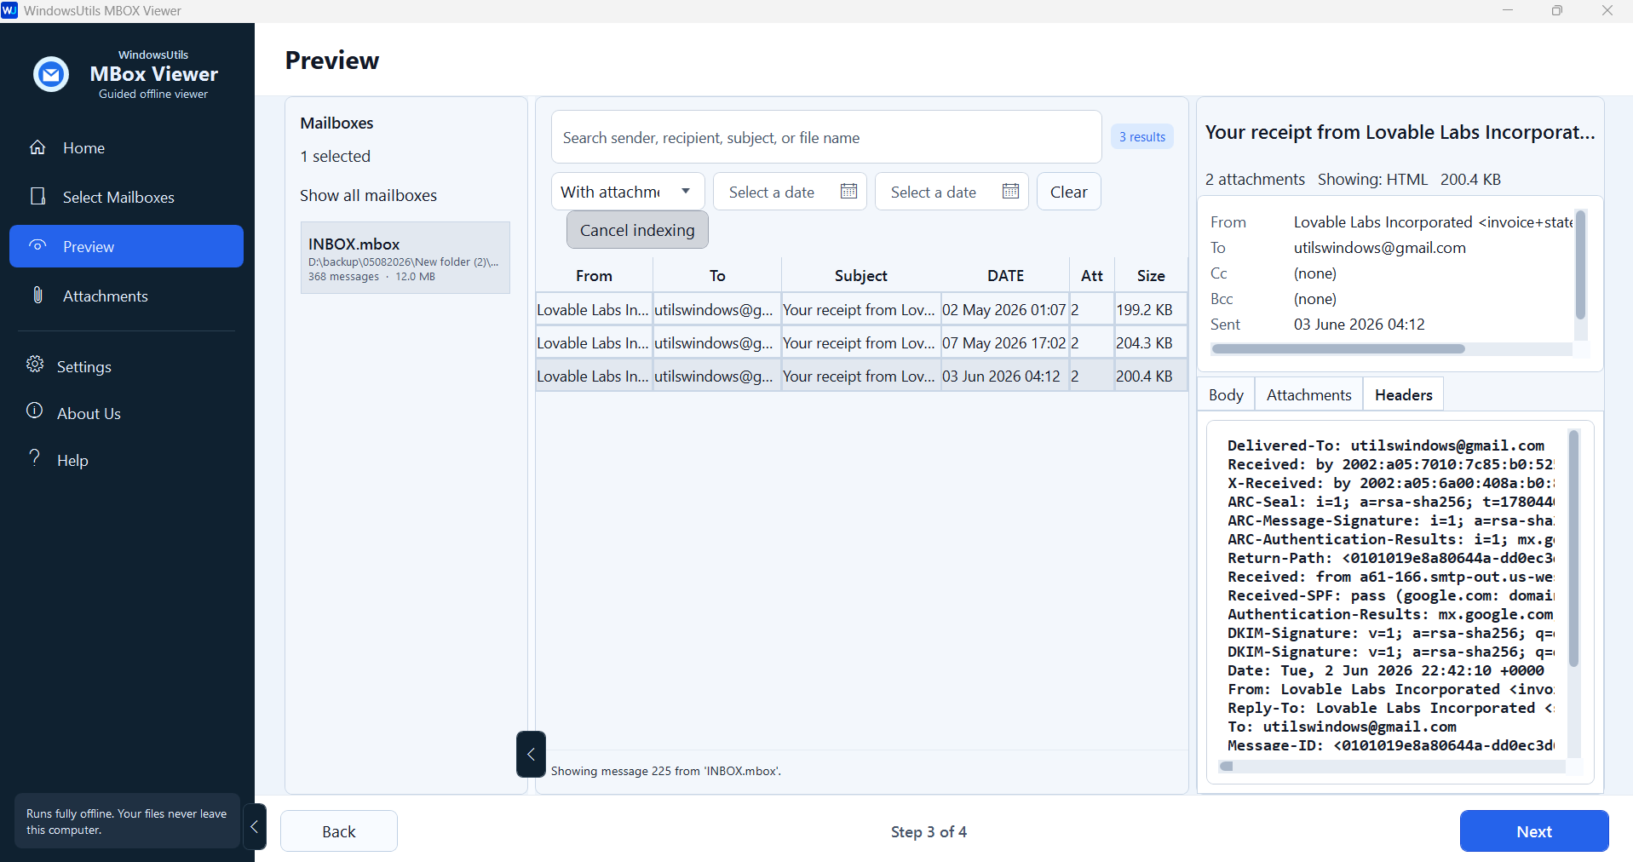Click the headers pane vertical scrollbar
The width and height of the screenshot is (1633, 862).
point(1573,548)
